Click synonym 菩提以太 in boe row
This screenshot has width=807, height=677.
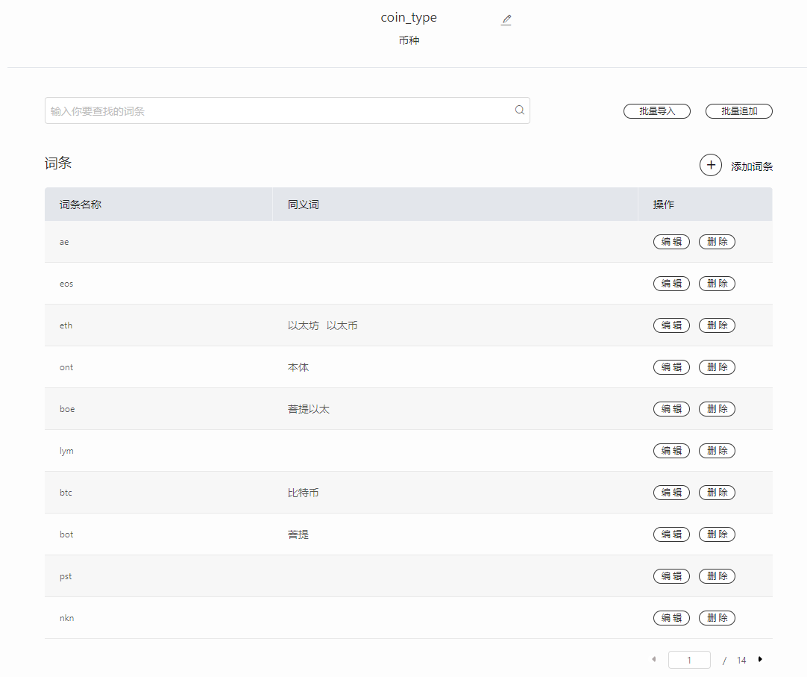point(308,408)
